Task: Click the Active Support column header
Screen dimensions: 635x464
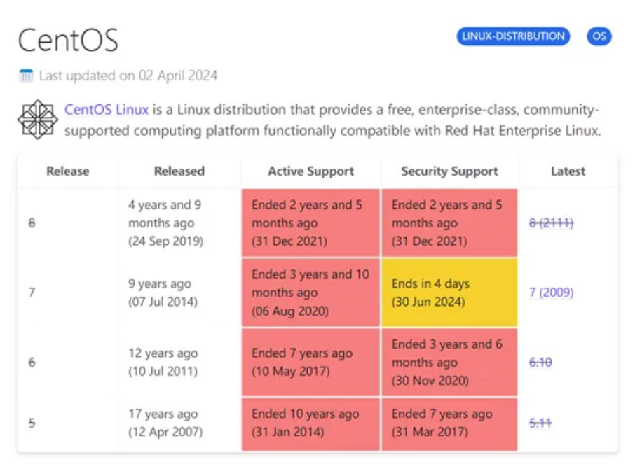Action: pyautogui.click(x=310, y=171)
